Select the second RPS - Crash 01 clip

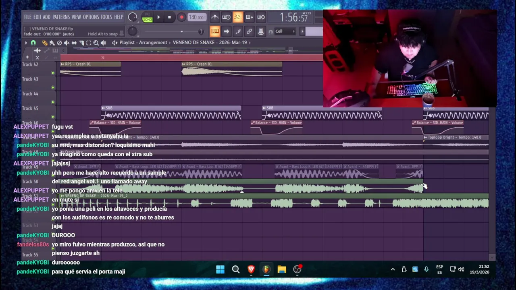(x=232, y=69)
